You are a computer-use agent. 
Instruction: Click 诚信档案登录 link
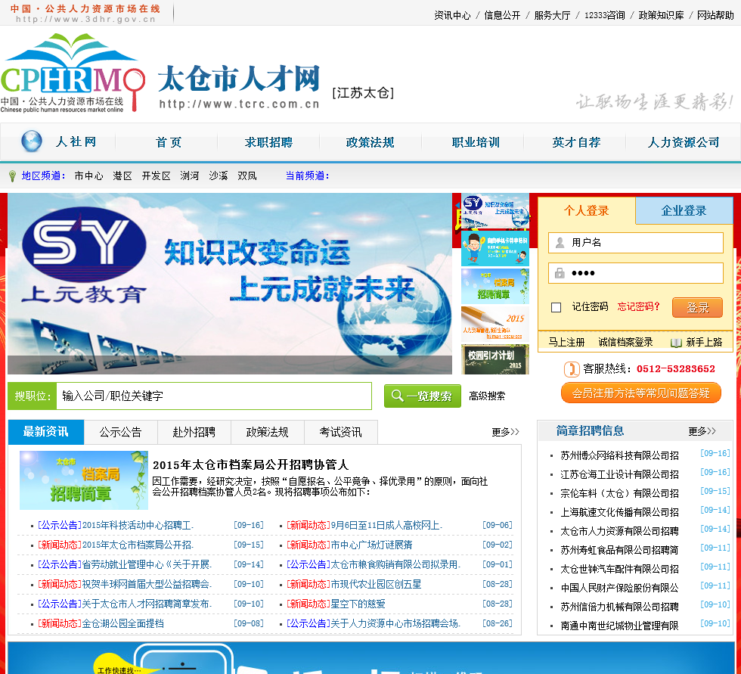click(625, 342)
